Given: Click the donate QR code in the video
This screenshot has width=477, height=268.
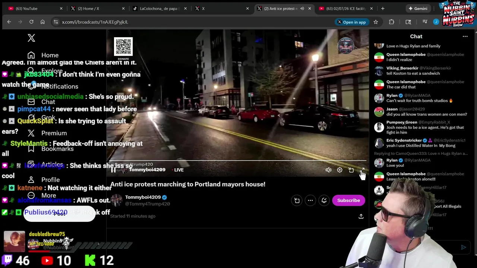Looking at the screenshot, I should coord(123,47).
